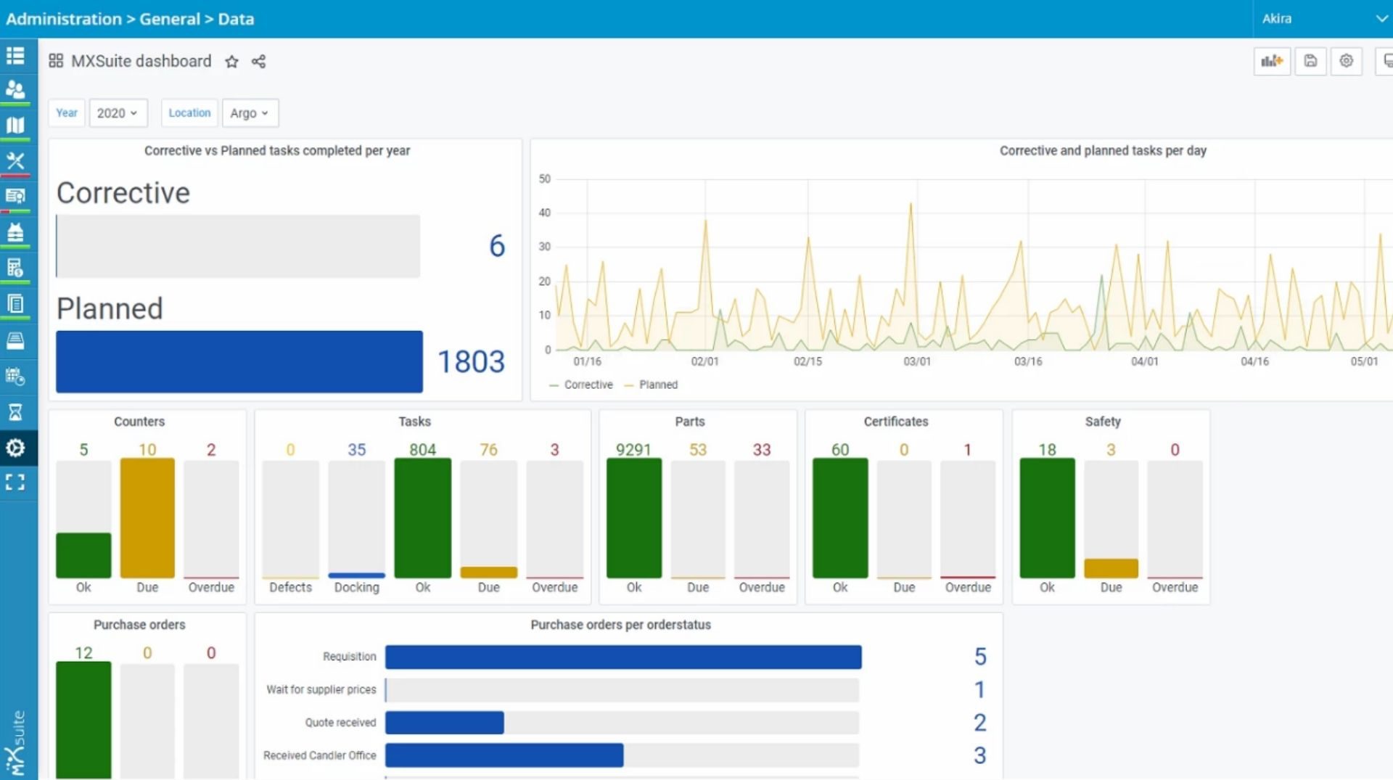Screen dimensions: 1393x780
Task: Open dashboard settings gear icon
Action: point(1347,61)
